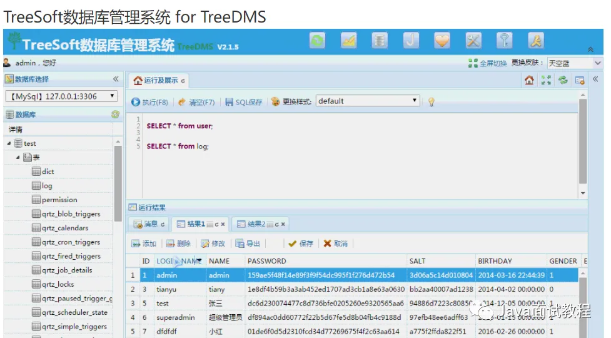Click the running figure logout icon
The width and height of the screenshot is (611, 338).
coord(536,41)
